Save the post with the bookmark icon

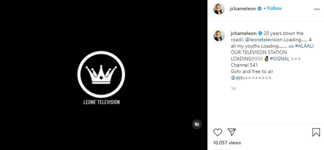316,132
